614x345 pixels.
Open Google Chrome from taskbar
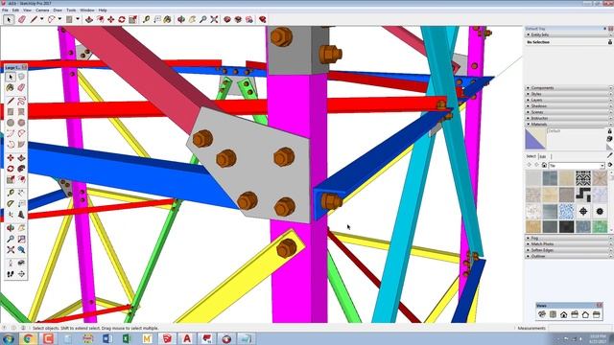tap(28, 338)
